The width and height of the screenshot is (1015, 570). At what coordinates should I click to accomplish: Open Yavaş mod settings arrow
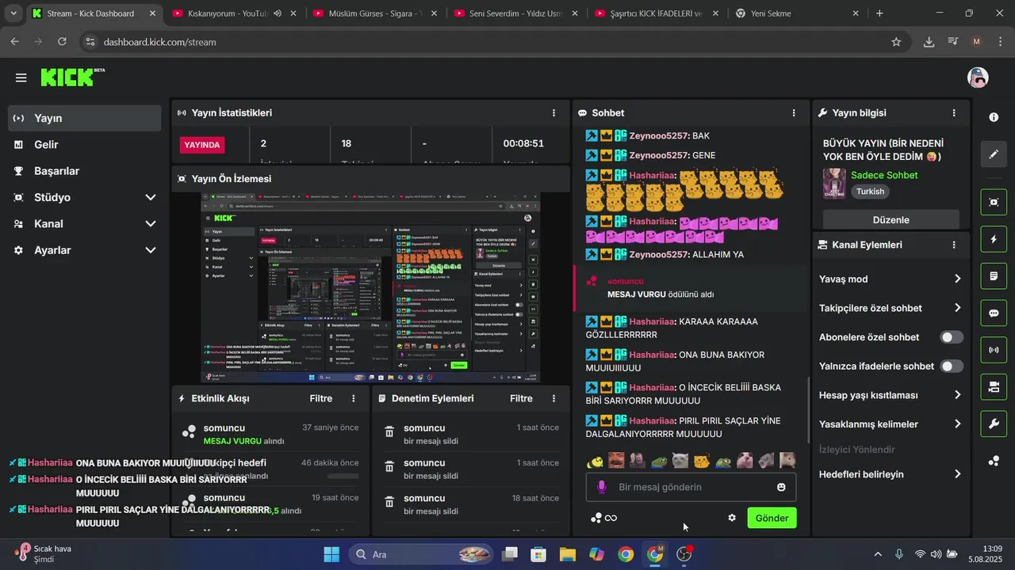(x=957, y=279)
